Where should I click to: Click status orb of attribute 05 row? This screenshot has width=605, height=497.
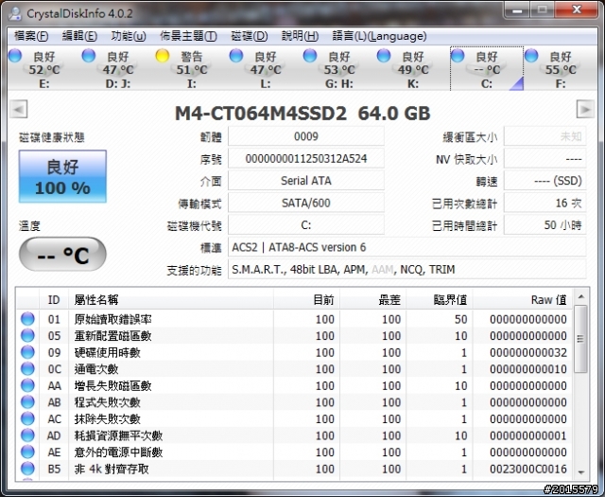pyautogui.click(x=27, y=335)
